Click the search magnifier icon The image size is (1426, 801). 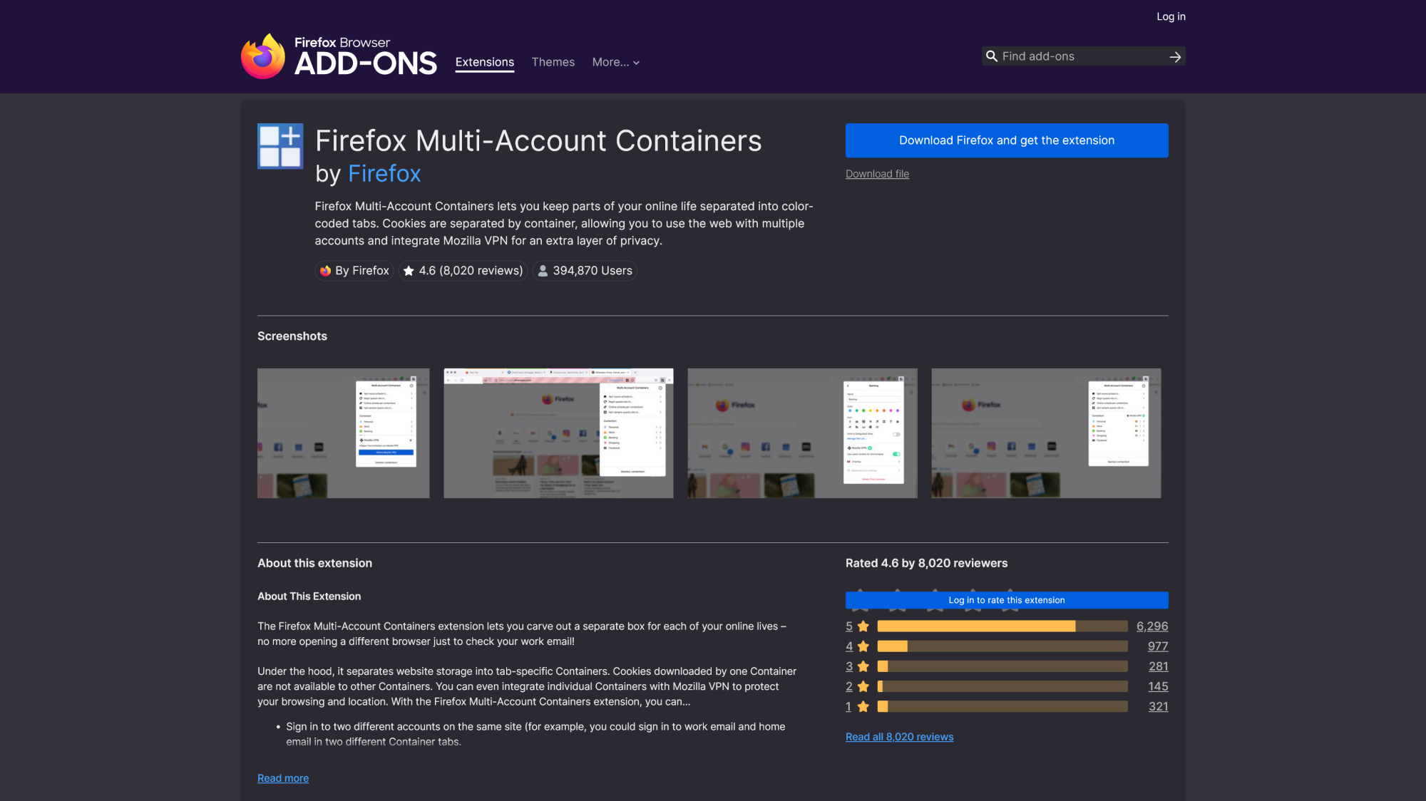coord(991,56)
